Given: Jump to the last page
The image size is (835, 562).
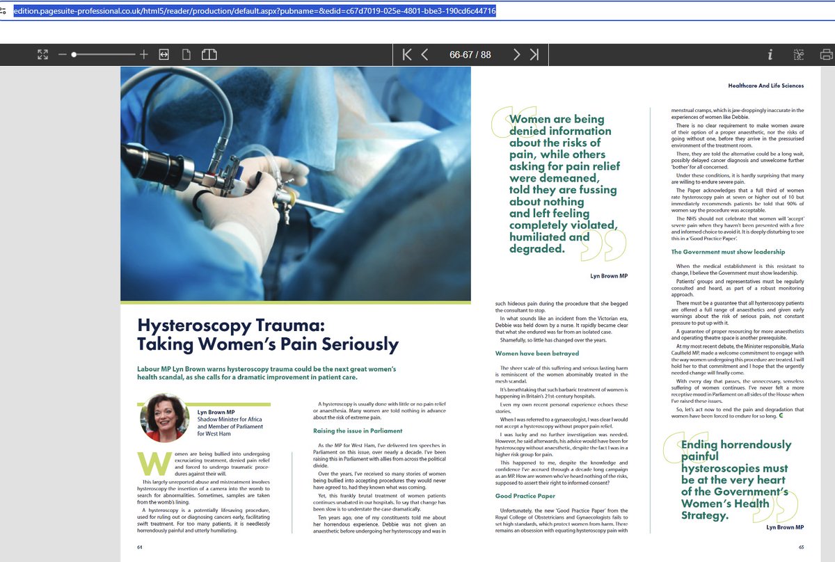Looking at the screenshot, I should point(534,54).
